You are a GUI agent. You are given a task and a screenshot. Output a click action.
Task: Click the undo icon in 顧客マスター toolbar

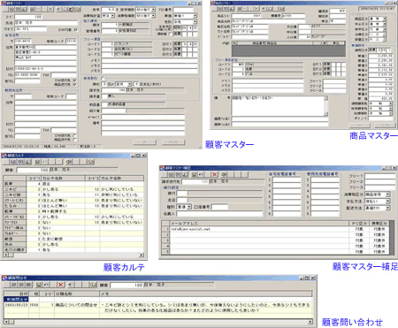click(x=39, y=10)
